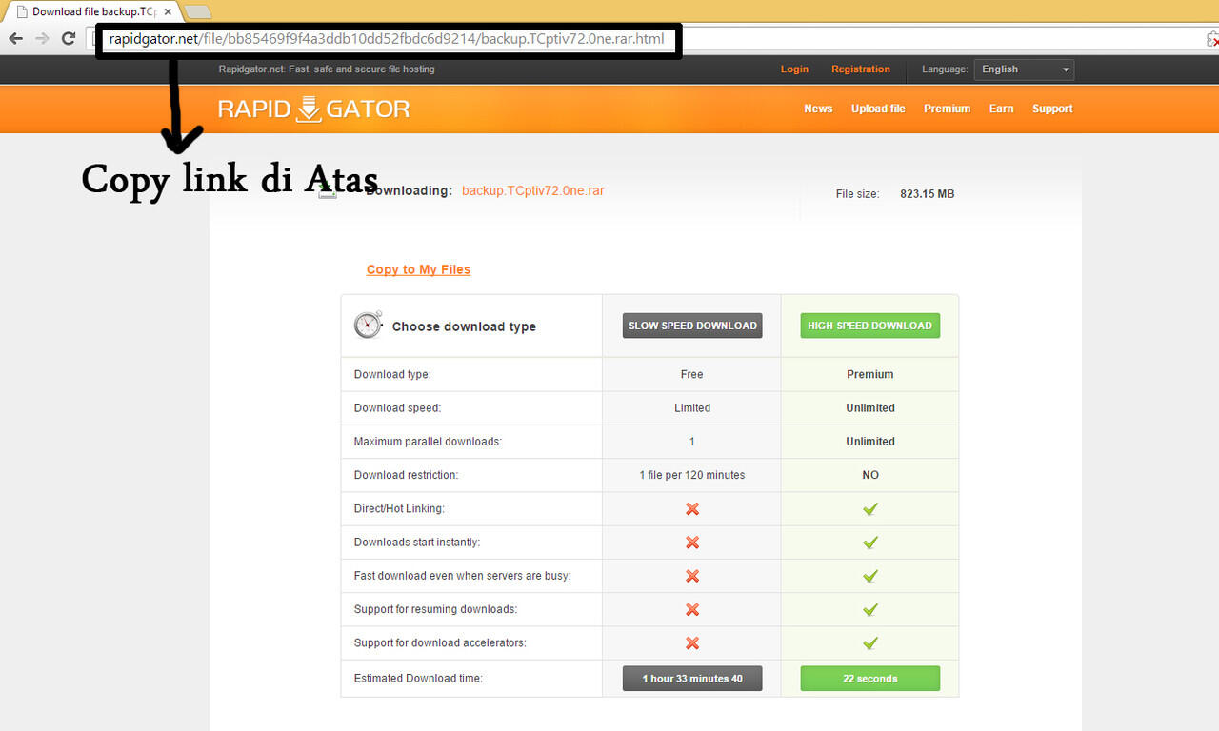Click the High Speed Download button
The image size is (1219, 731).
point(869,326)
